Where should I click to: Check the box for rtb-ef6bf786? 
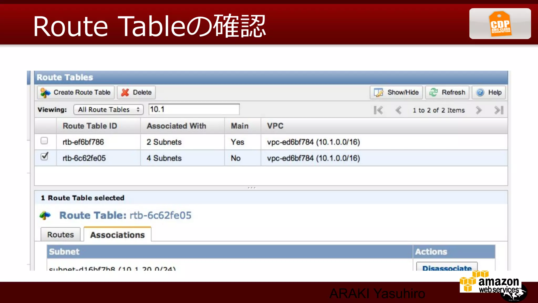pyautogui.click(x=44, y=141)
